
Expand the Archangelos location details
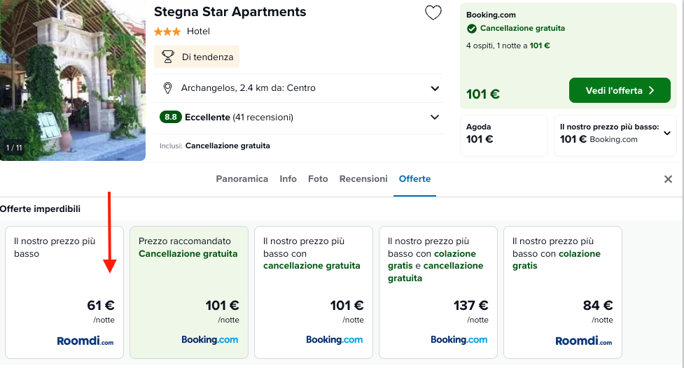pyautogui.click(x=435, y=89)
